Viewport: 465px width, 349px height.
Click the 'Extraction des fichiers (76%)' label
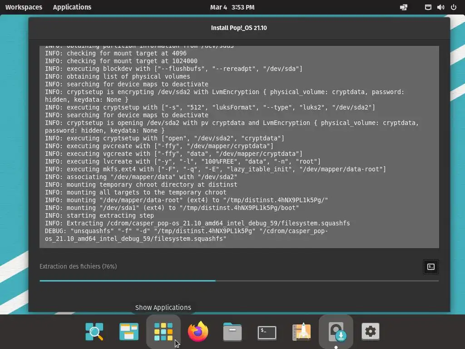click(78, 266)
